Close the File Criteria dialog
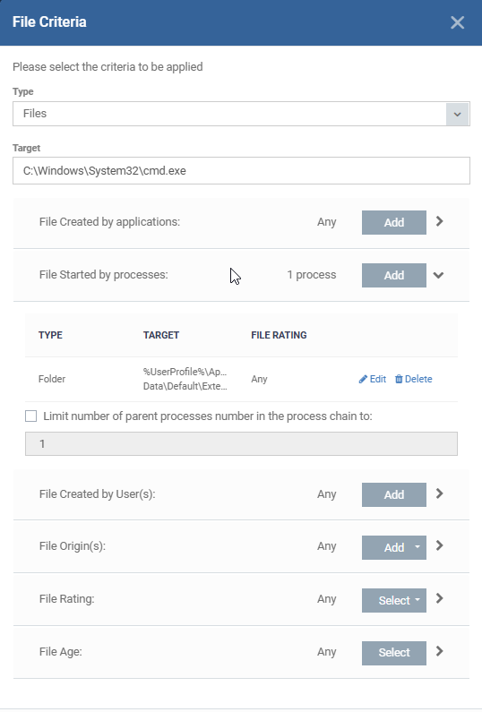Image resolution: width=482 pixels, height=712 pixels. [x=457, y=22]
